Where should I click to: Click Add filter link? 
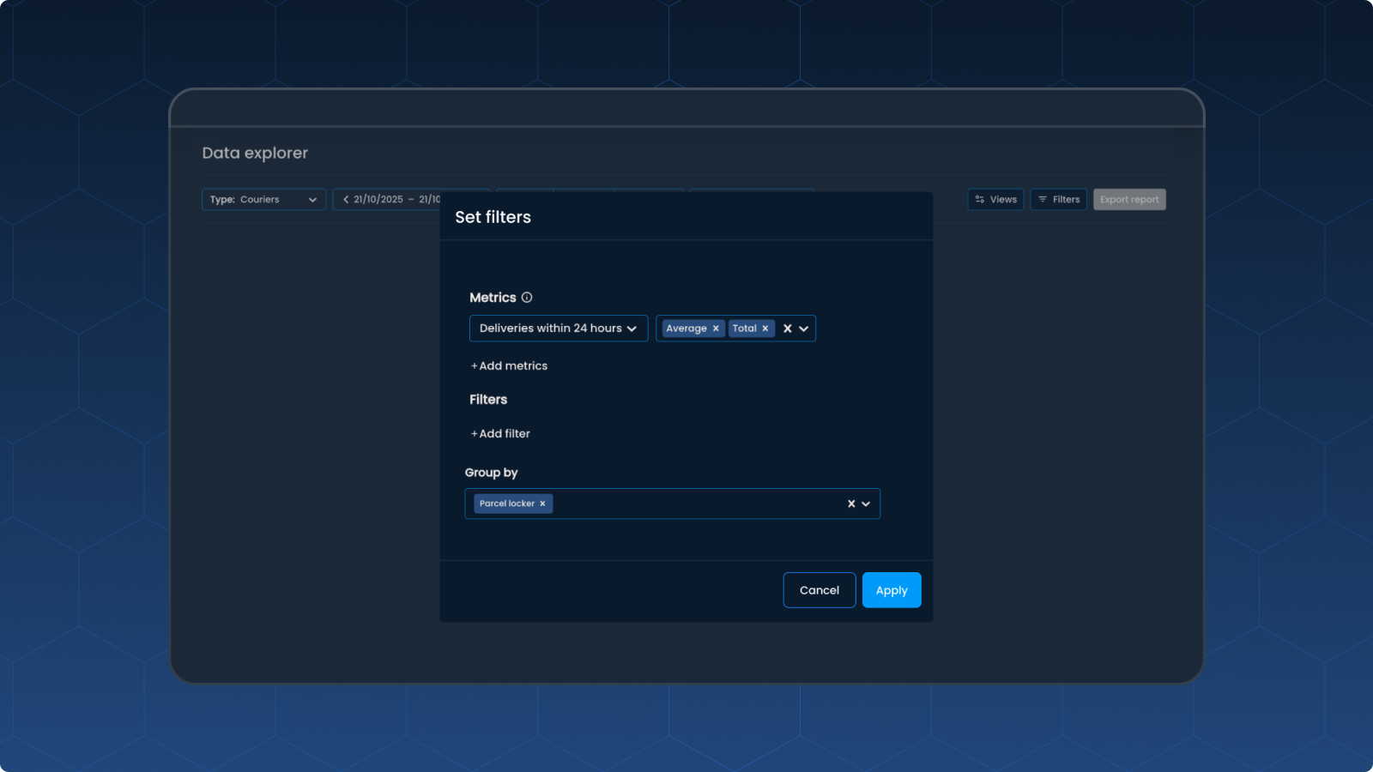(x=500, y=434)
